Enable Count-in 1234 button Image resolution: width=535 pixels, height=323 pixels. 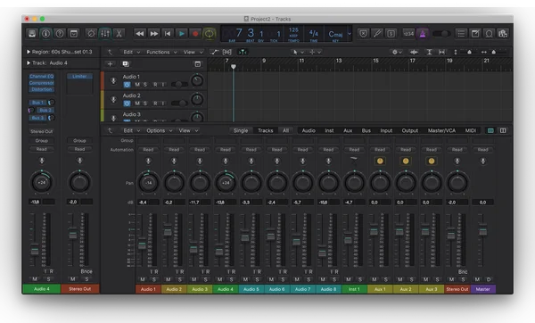coord(408,34)
